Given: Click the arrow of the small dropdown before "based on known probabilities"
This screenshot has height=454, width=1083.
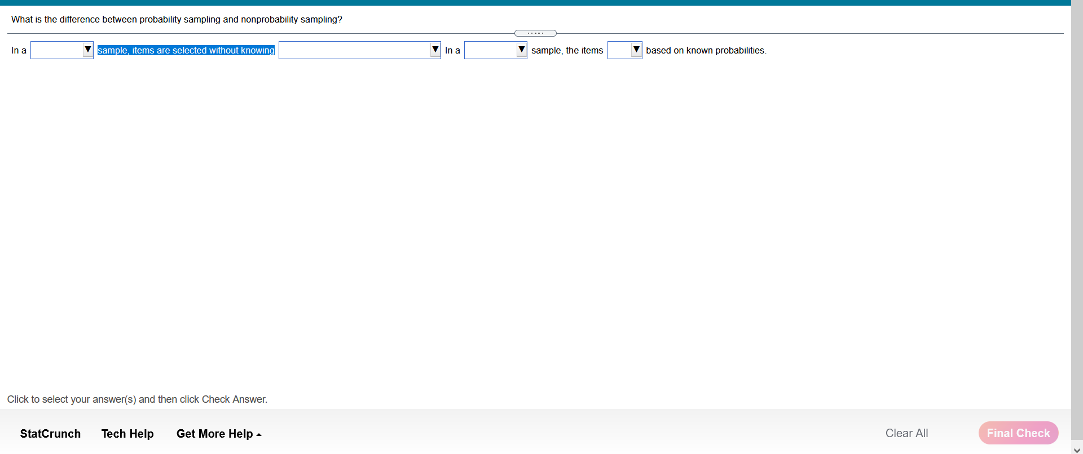Looking at the screenshot, I should 636,50.
